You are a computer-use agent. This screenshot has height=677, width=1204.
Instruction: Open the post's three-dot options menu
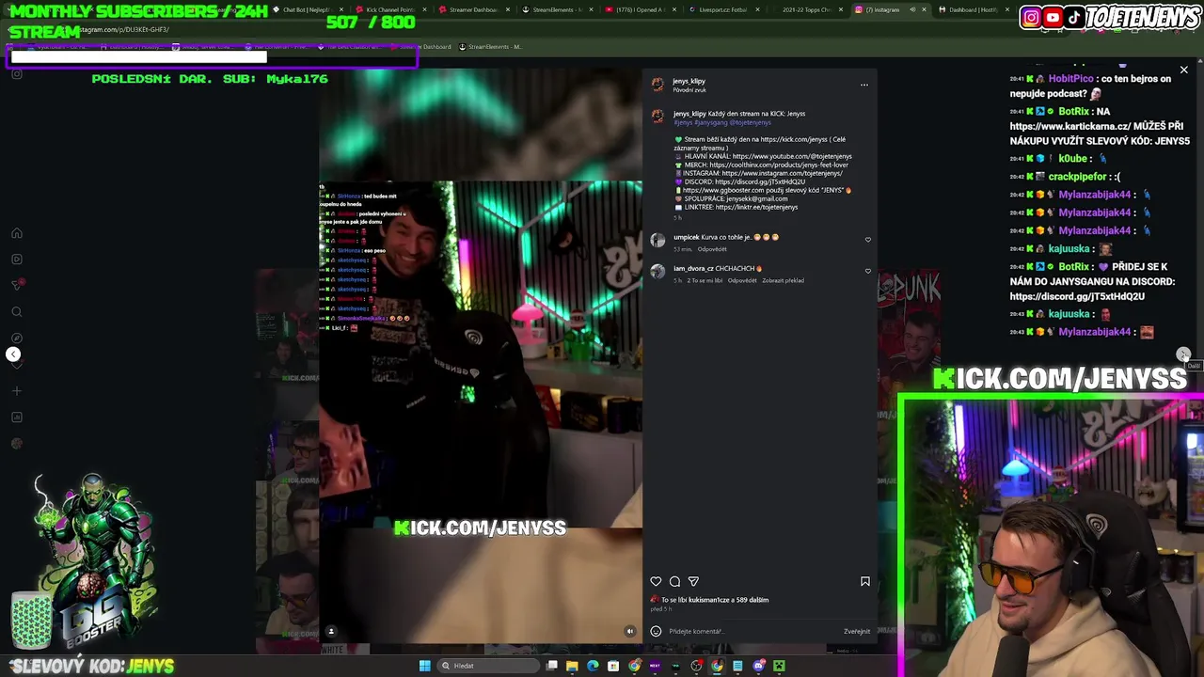click(863, 85)
